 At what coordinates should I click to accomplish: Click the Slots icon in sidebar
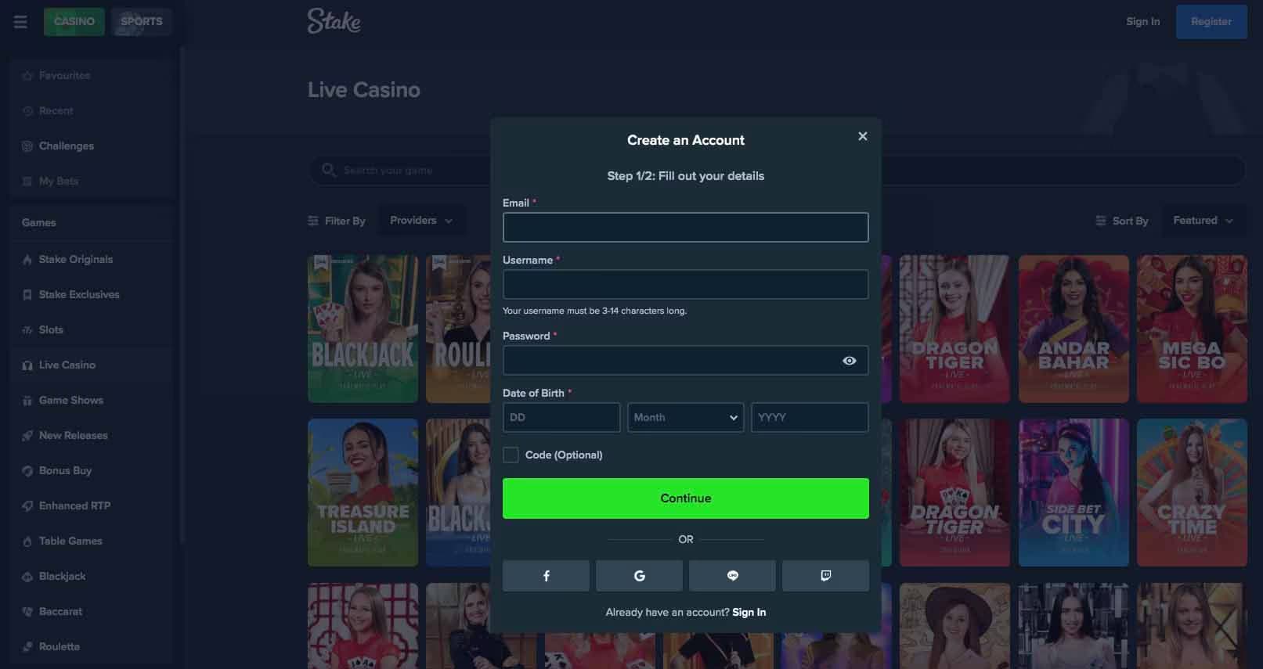coord(27,330)
